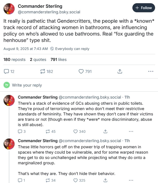Screen dimensions: 158x183
Task: Open more options on the 340-likes reply
Action: pyautogui.click(x=131, y=131)
